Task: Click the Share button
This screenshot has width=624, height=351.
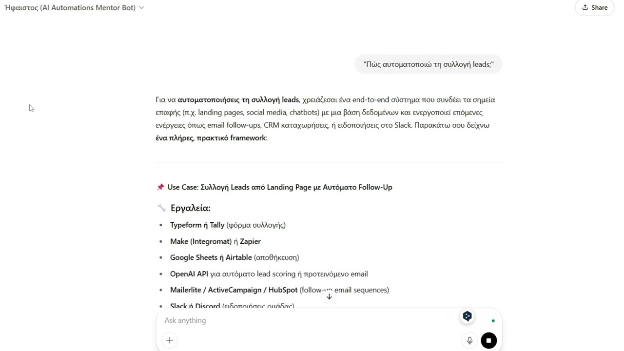Action: click(x=594, y=7)
